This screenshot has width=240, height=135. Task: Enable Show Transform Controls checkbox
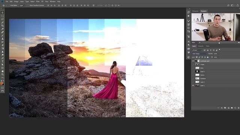click(x=28, y=5)
